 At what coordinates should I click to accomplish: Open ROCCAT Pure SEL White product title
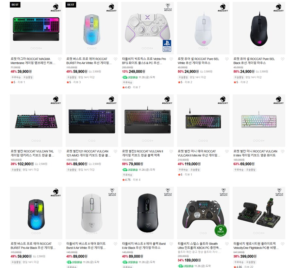coord(199,61)
